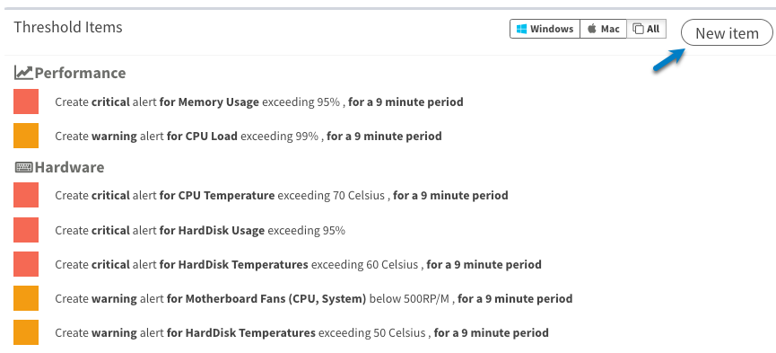This screenshot has width=776, height=353.
Task: Click the orange swatch for CPU Load alert
Action: (26, 136)
